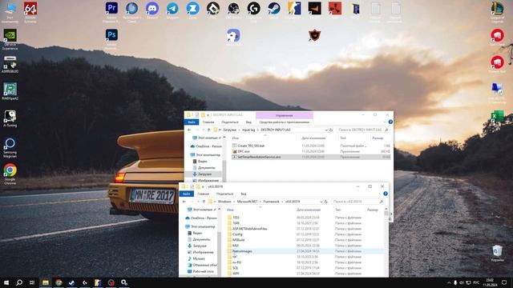Select SetTimerResolutionService.exe file
Image resolution: width=513 pixels, height=288 pixels.
point(259,157)
